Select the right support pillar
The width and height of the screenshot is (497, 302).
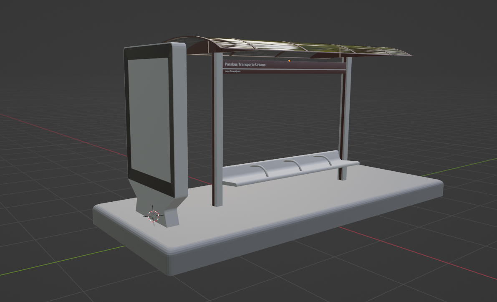(x=345, y=119)
